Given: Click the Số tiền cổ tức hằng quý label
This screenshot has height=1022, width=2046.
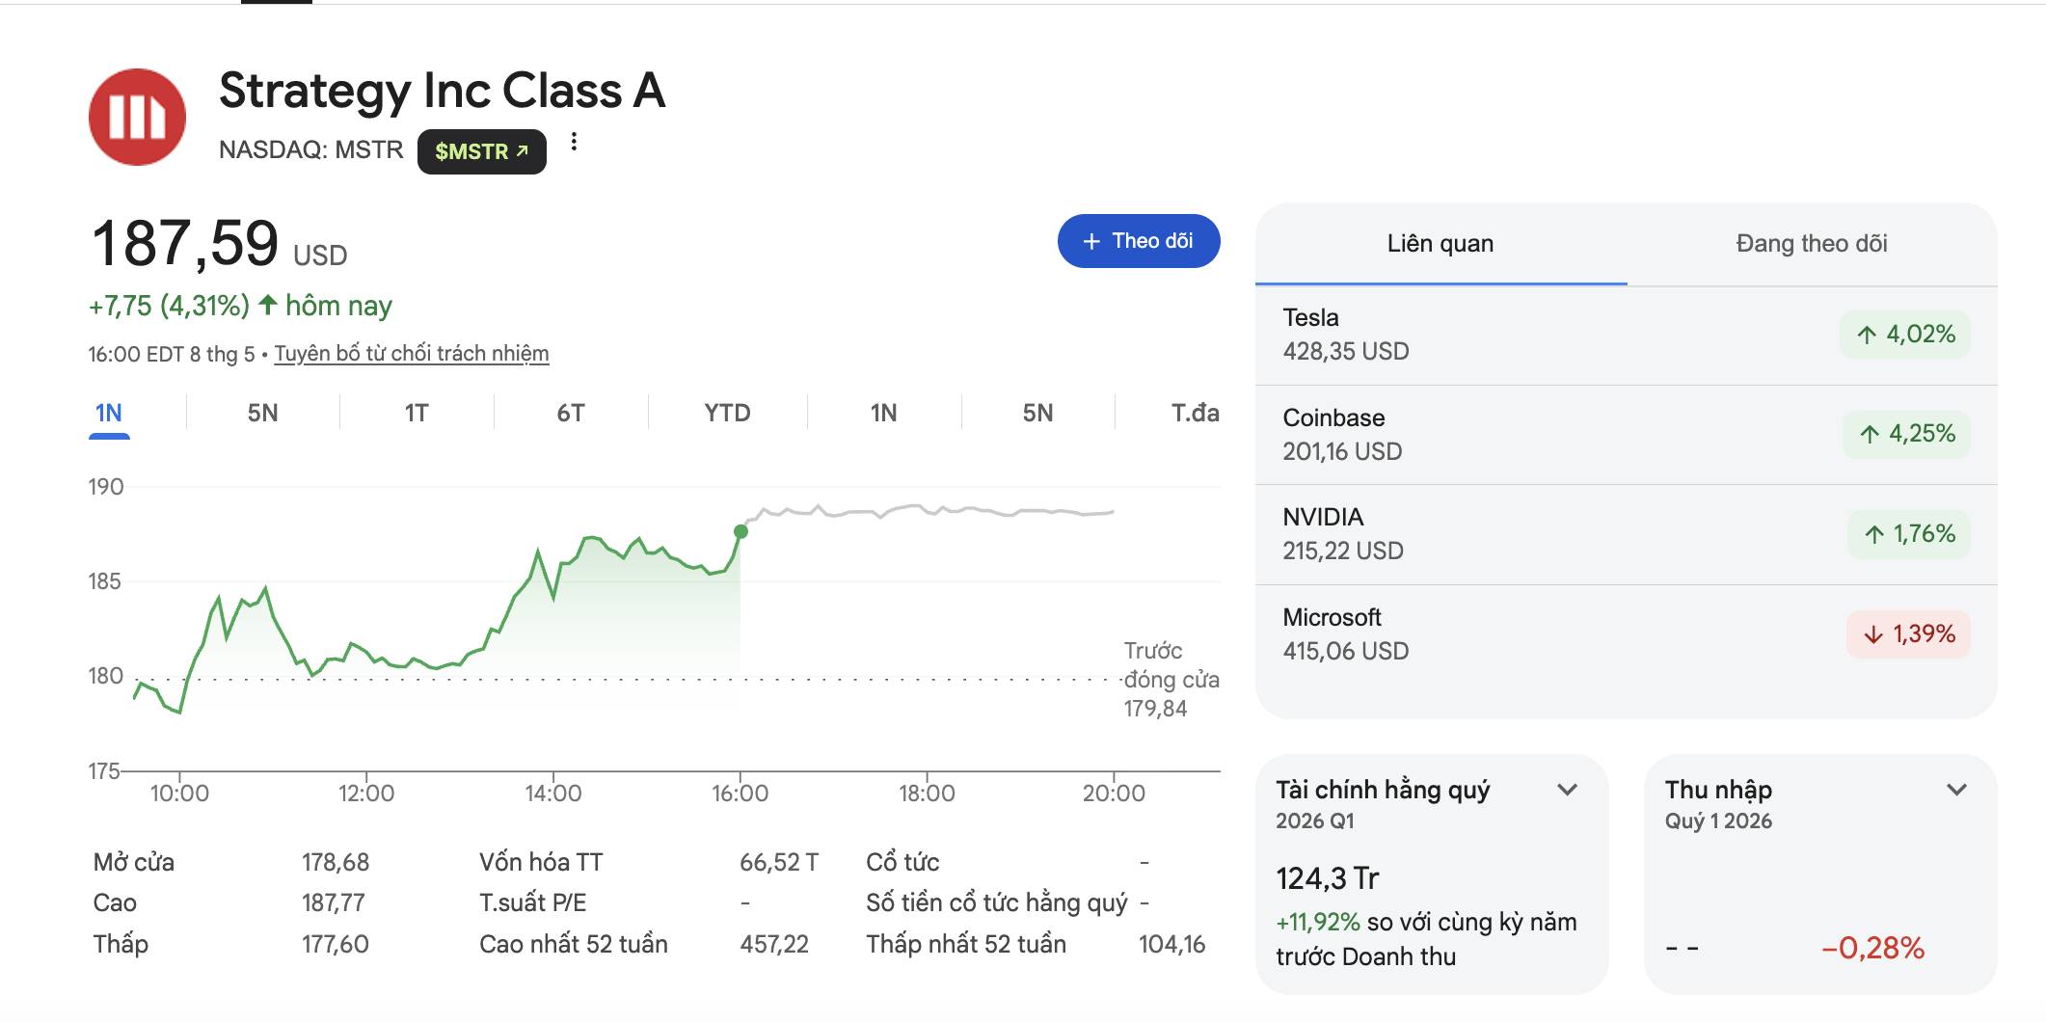Looking at the screenshot, I should pos(997,903).
